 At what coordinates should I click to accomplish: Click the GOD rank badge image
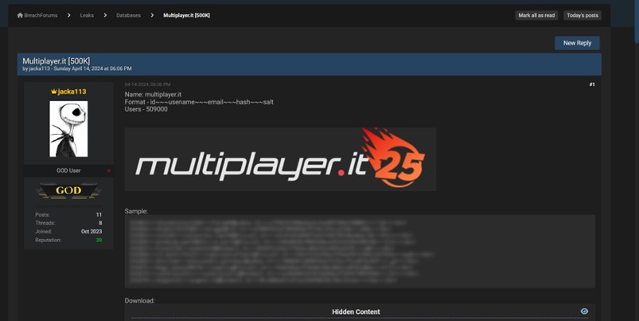[68, 191]
